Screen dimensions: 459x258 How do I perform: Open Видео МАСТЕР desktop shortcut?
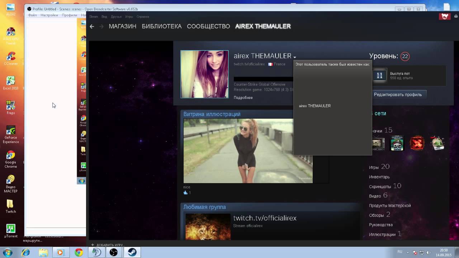point(11,184)
